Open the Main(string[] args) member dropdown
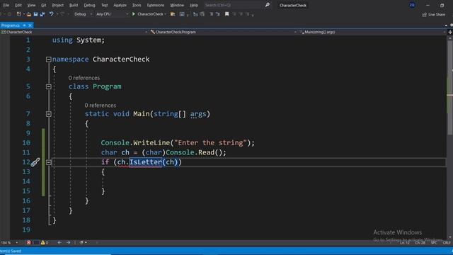Viewport: 453px width, 255px height. tap(372, 32)
